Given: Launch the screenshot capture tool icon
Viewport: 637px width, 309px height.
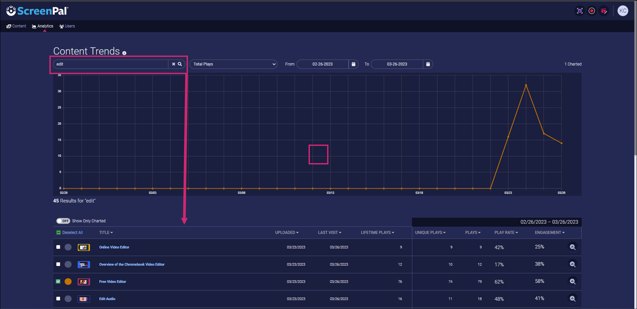Looking at the screenshot, I should point(580,11).
